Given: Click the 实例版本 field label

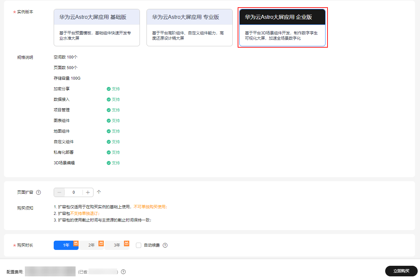Looking at the screenshot, I should click(25, 12).
